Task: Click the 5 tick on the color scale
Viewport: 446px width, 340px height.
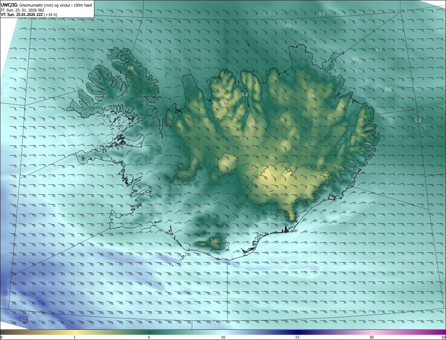Action: pos(149,337)
